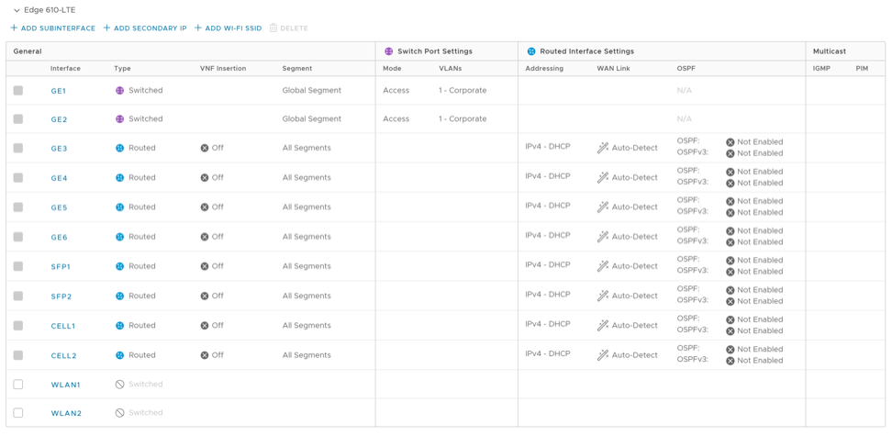Click the Routed Interface Settings header icon

click(531, 51)
